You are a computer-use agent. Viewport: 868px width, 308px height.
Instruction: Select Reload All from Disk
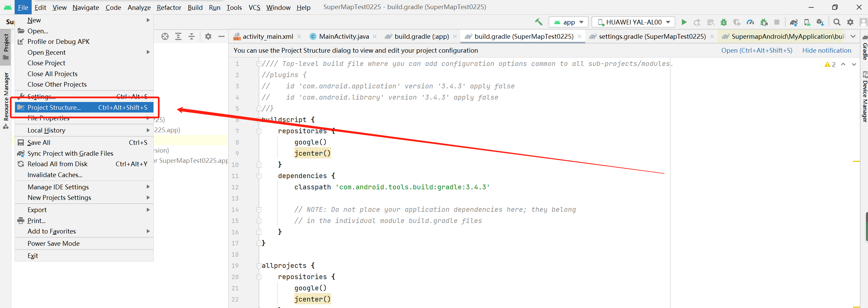(84, 164)
